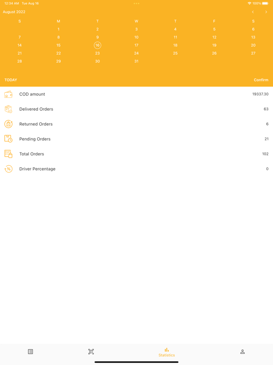Viewport: 273px width, 365px height.
Task: Go to previous month arrow
Action: click(253, 12)
